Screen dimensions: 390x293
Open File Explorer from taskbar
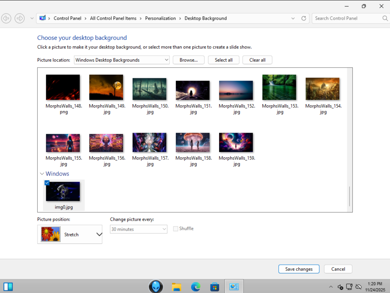point(177,287)
